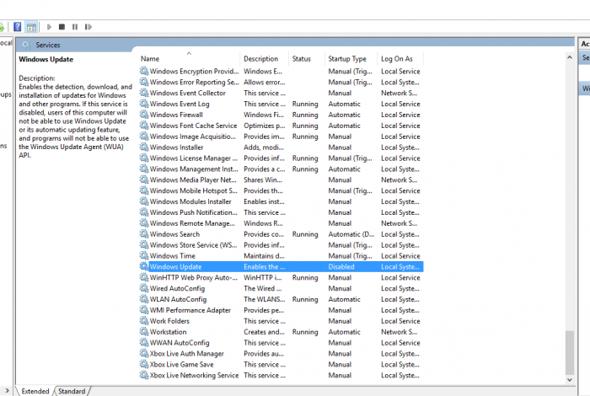Click 'The WLANS...' description of WLAN AutoConfig

264,299
